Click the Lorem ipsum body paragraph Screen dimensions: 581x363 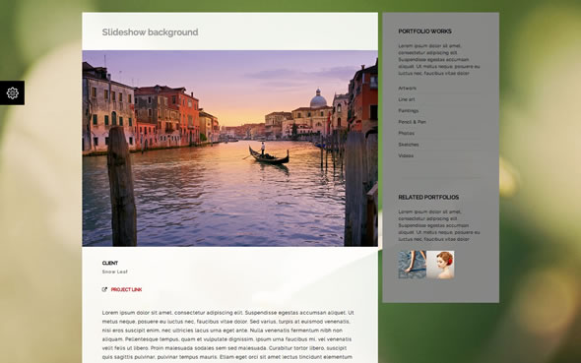(227, 334)
